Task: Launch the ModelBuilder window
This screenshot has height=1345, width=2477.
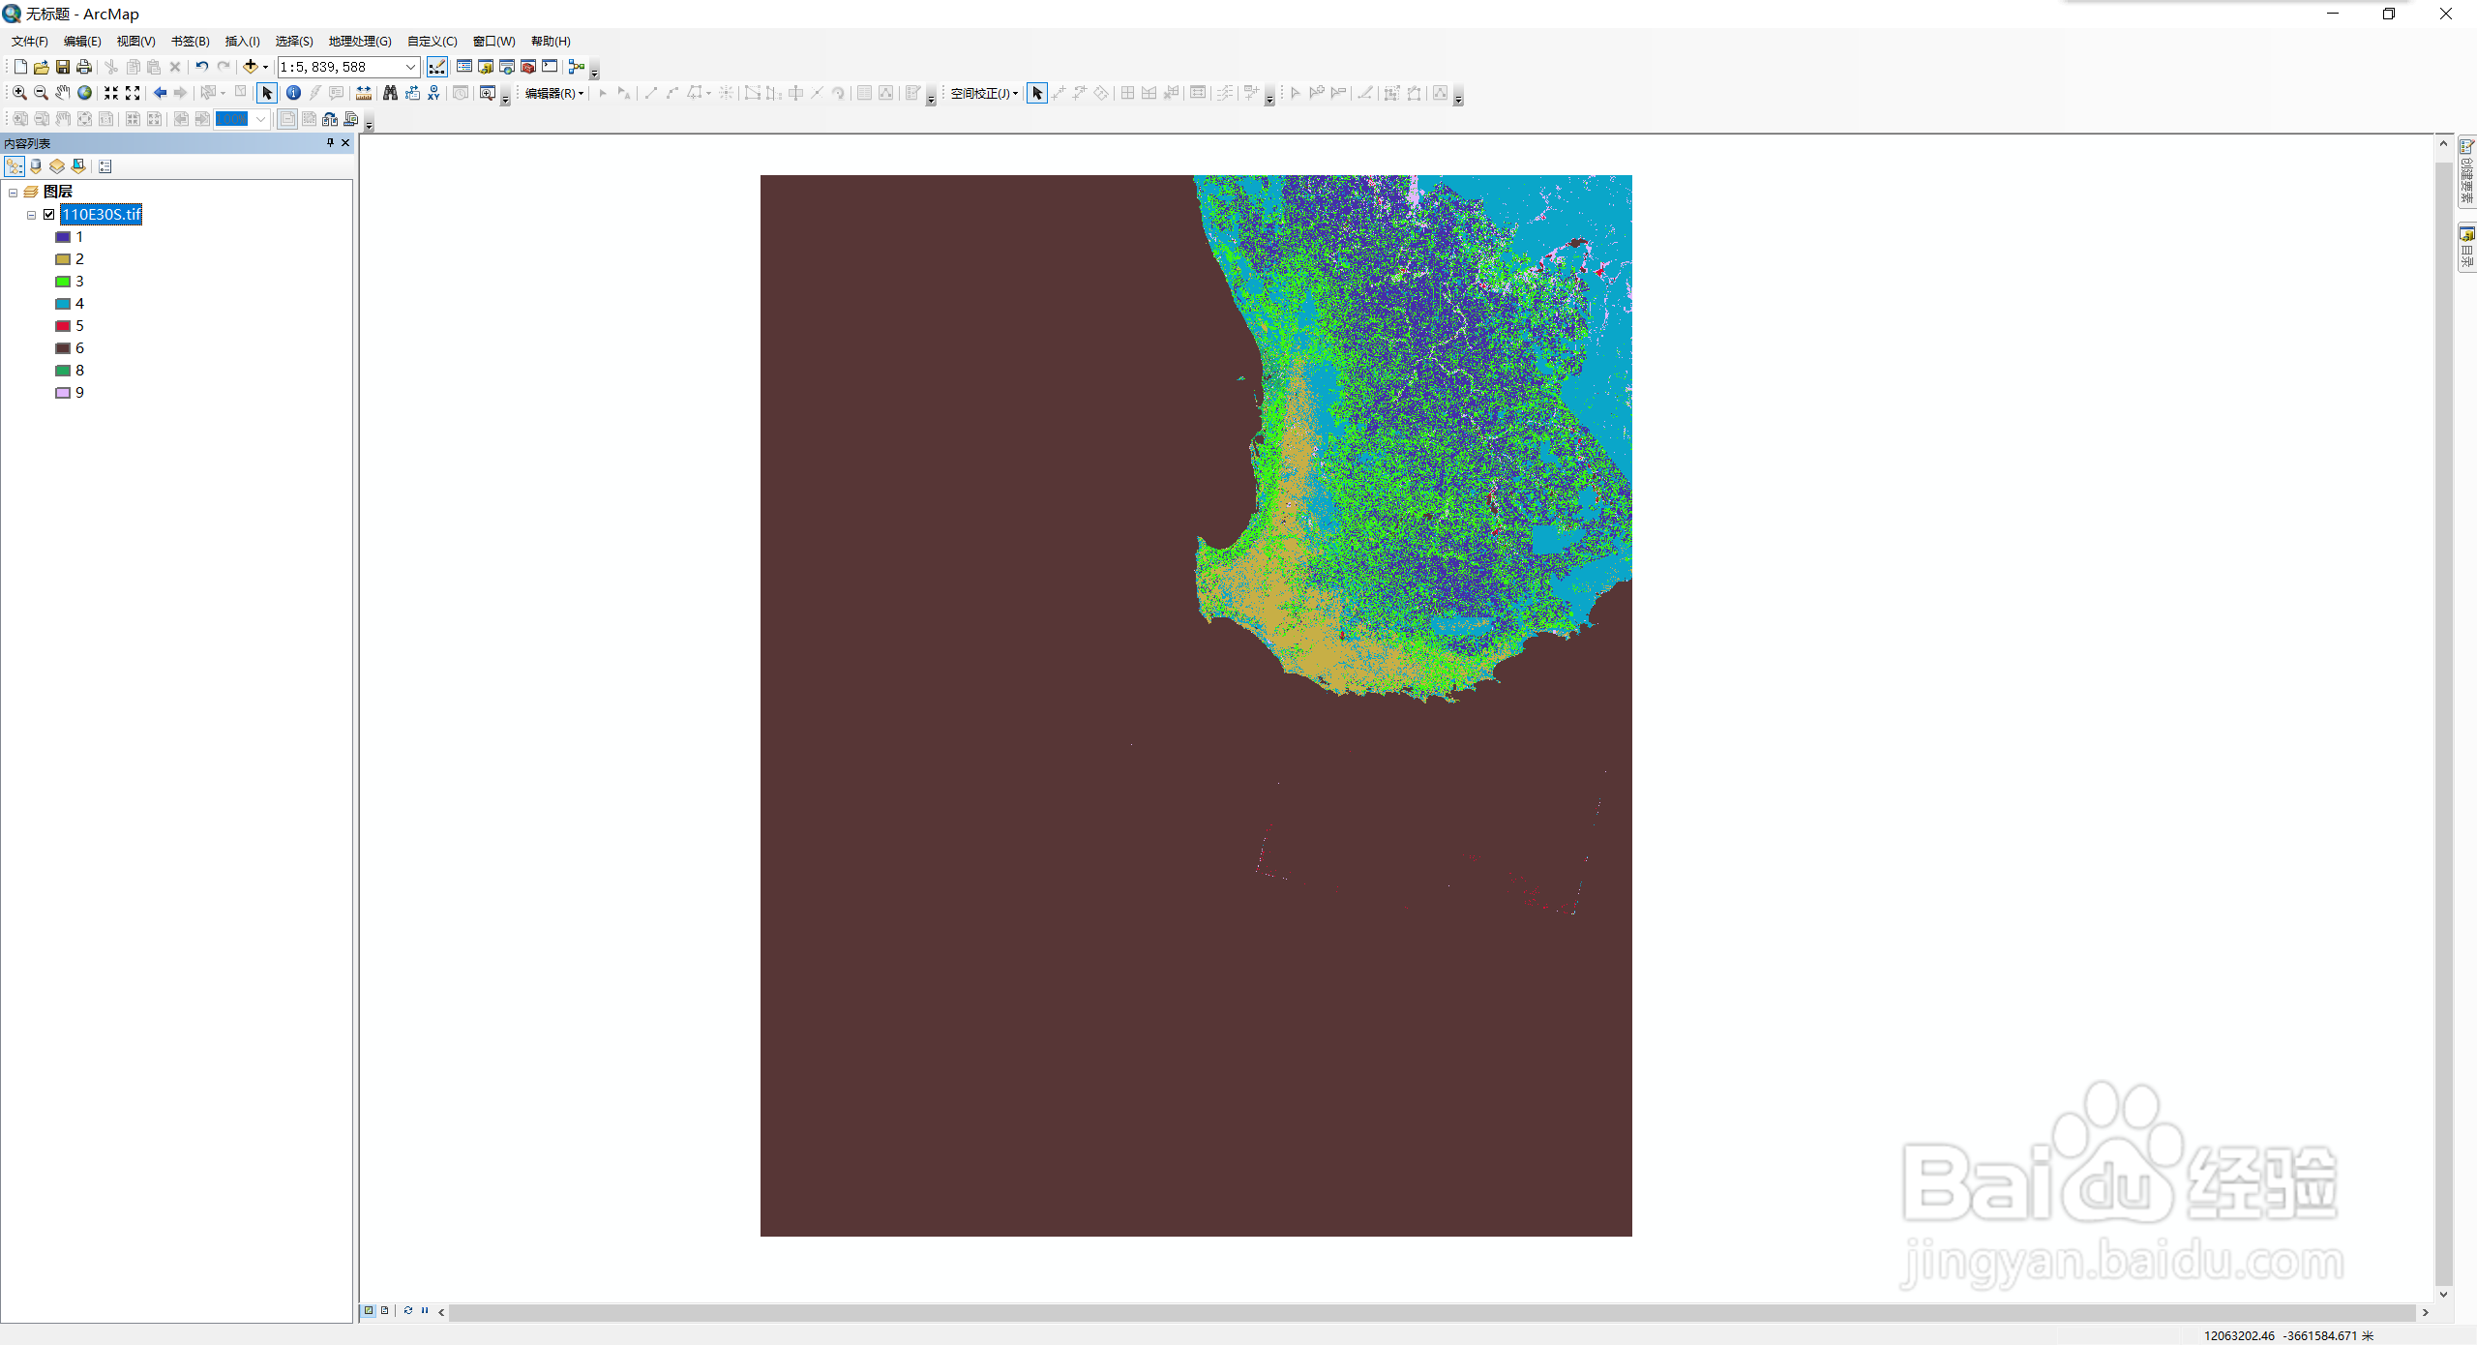Action: pos(577,67)
